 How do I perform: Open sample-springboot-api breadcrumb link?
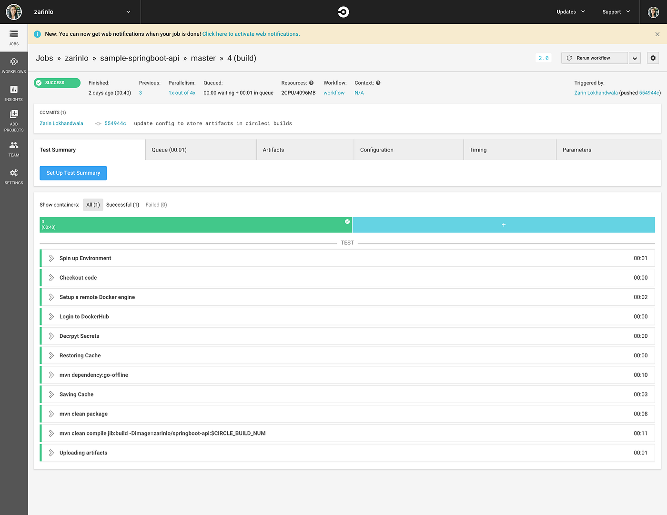pyautogui.click(x=140, y=58)
